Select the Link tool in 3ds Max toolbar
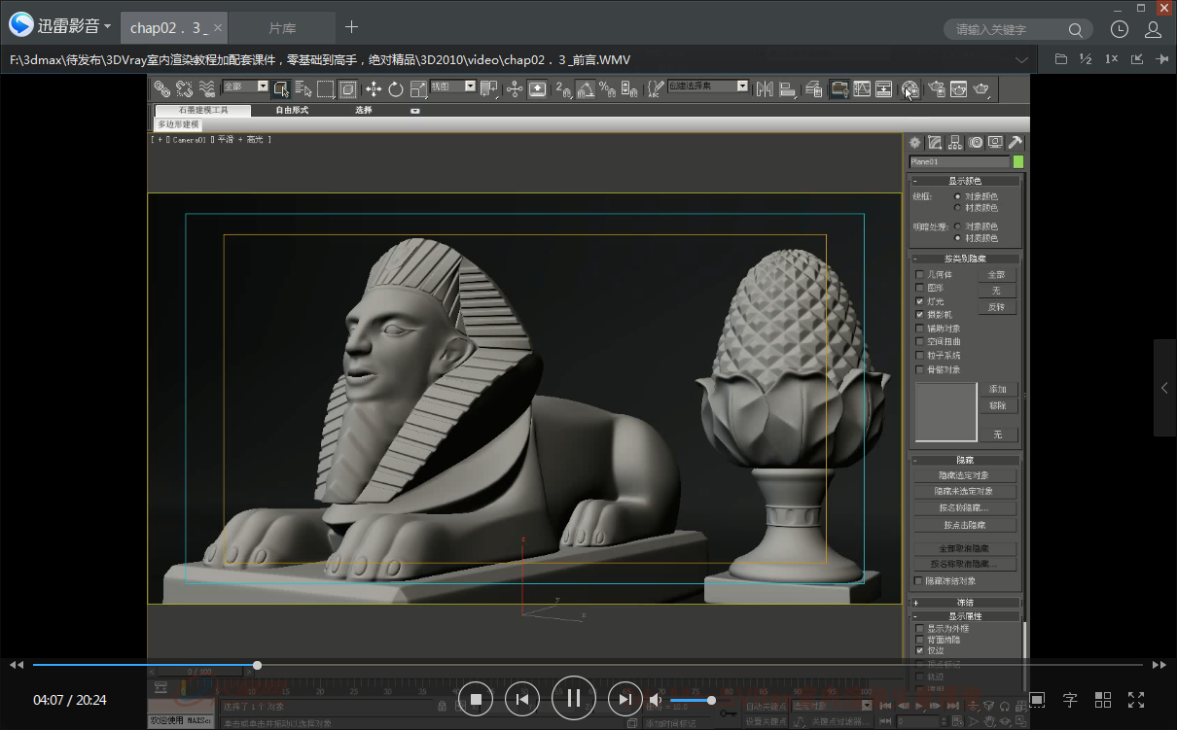The height and width of the screenshot is (730, 1177). [161, 89]
